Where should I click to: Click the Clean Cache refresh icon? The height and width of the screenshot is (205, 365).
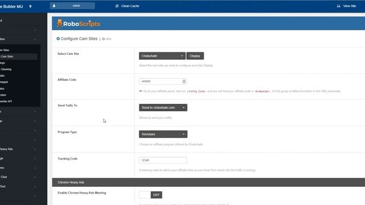(x=117, y=6)
